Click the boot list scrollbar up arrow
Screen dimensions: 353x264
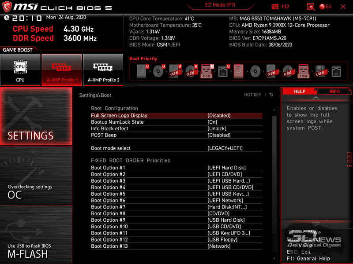274,110
